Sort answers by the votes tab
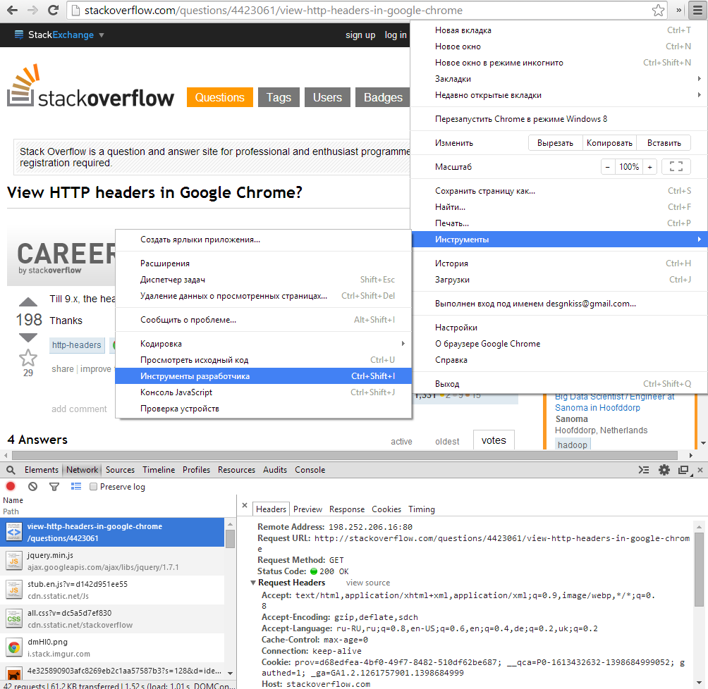The height and width of the screenshot is (689, 708). click(x=494, y=440)
